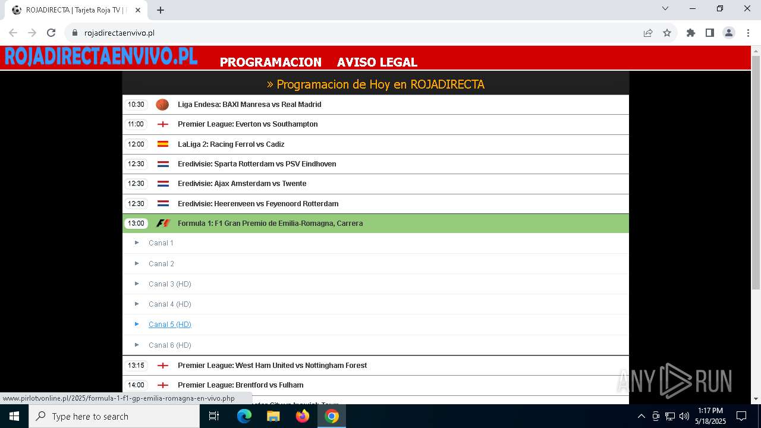The height and width of the screenshot is (428, 761).
Task: Click Netherlands flag beside Sparta Rotterdam match
Action: [163, 164]
